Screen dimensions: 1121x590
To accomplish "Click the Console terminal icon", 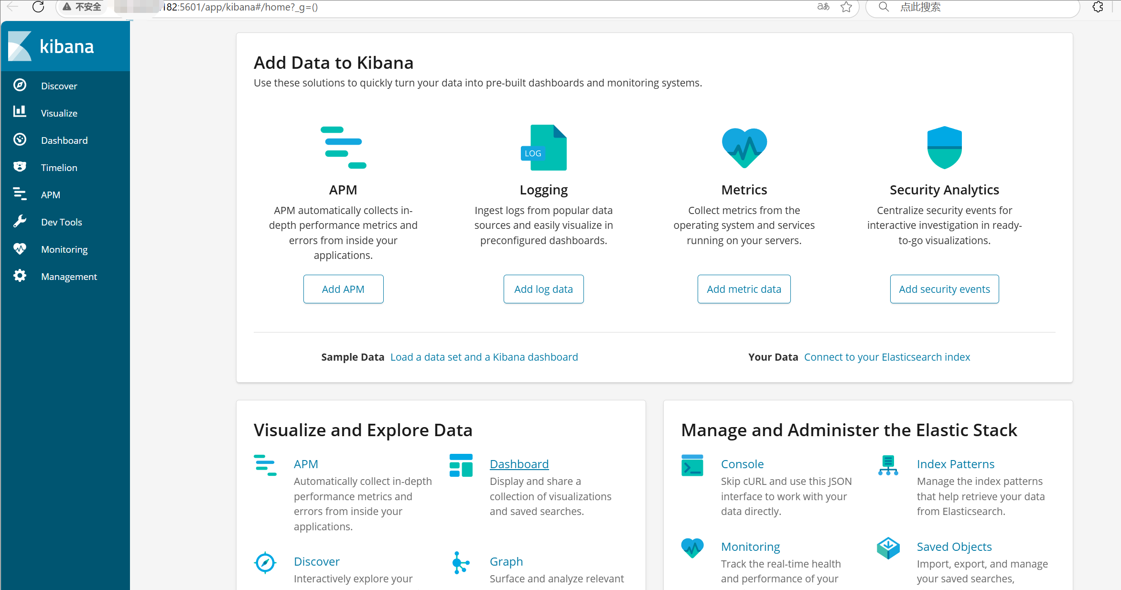I will point(692,465).
